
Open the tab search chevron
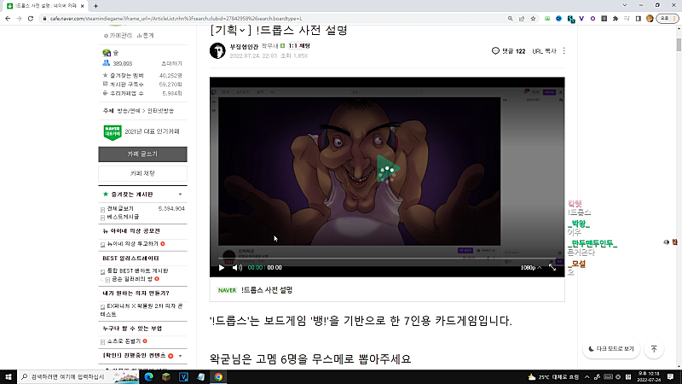pos(625,5)
